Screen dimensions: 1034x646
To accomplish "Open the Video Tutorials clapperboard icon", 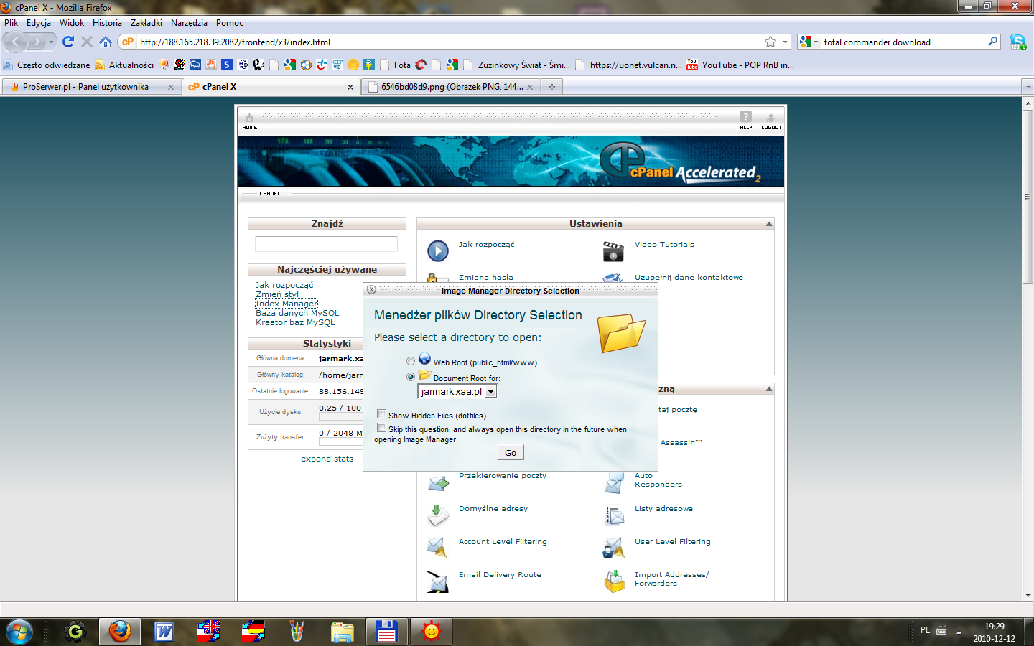I will (613, 251).
